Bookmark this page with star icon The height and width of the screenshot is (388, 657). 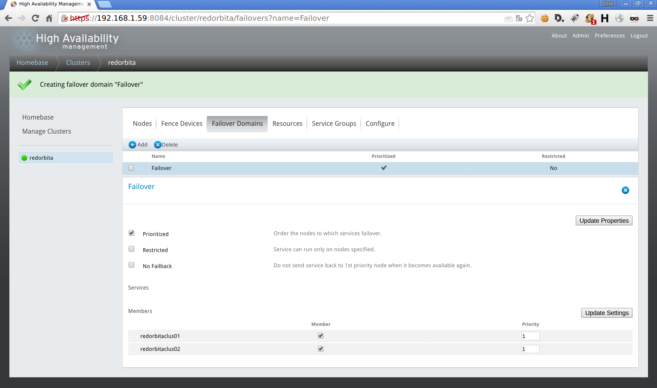pos(529,18)
